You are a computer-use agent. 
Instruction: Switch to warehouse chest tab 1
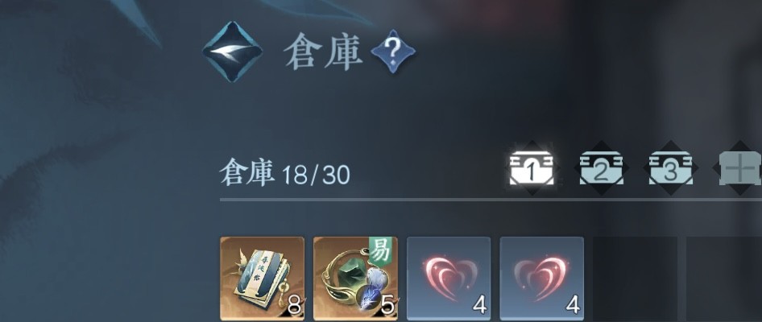pyautogui.click(x=531, y=168)
